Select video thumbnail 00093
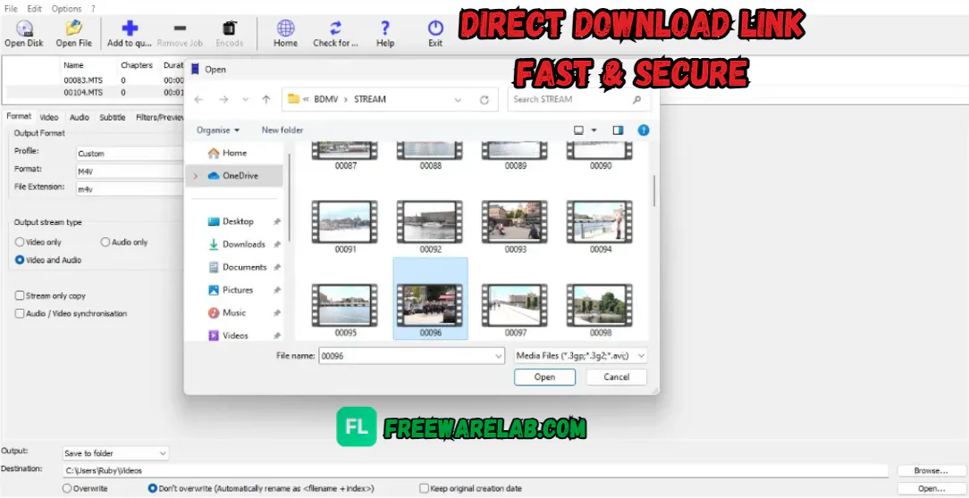Image resolution: width=969 pixels, height=498 pixels. coord(516,227)
